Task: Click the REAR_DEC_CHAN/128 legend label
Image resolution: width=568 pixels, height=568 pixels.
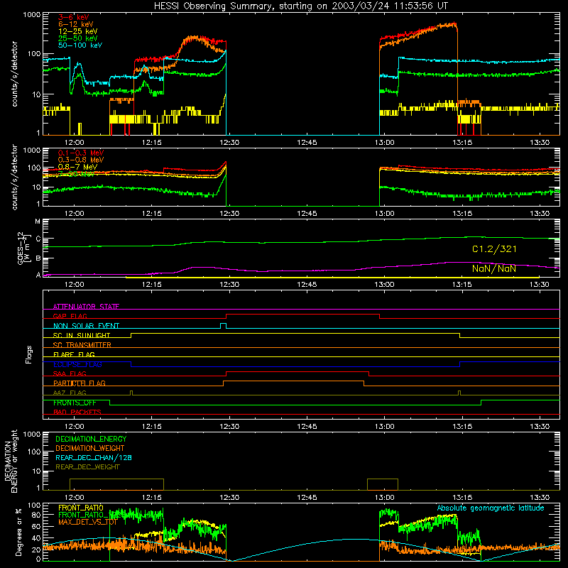Action: [x=94, y=458]
